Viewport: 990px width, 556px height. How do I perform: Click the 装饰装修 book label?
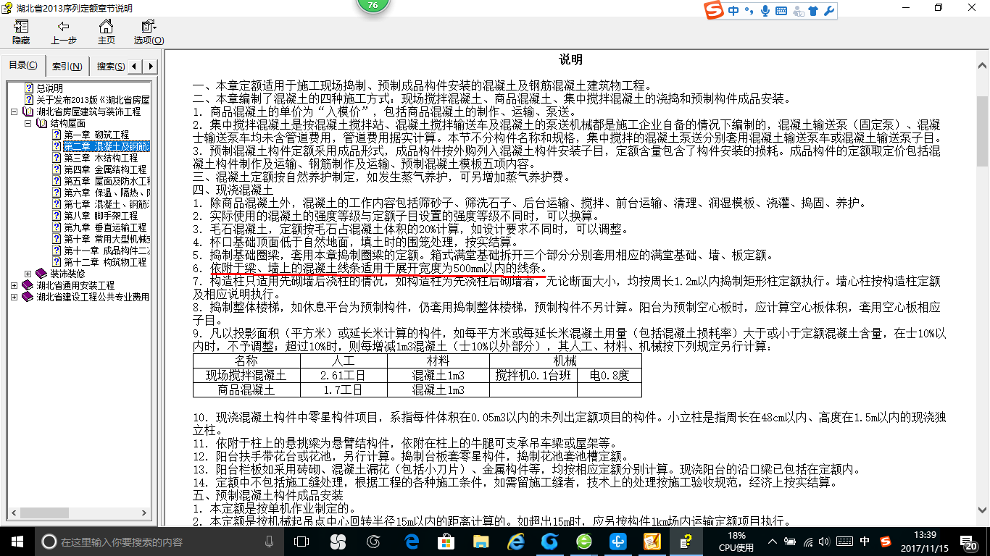(x=67, y=274)
